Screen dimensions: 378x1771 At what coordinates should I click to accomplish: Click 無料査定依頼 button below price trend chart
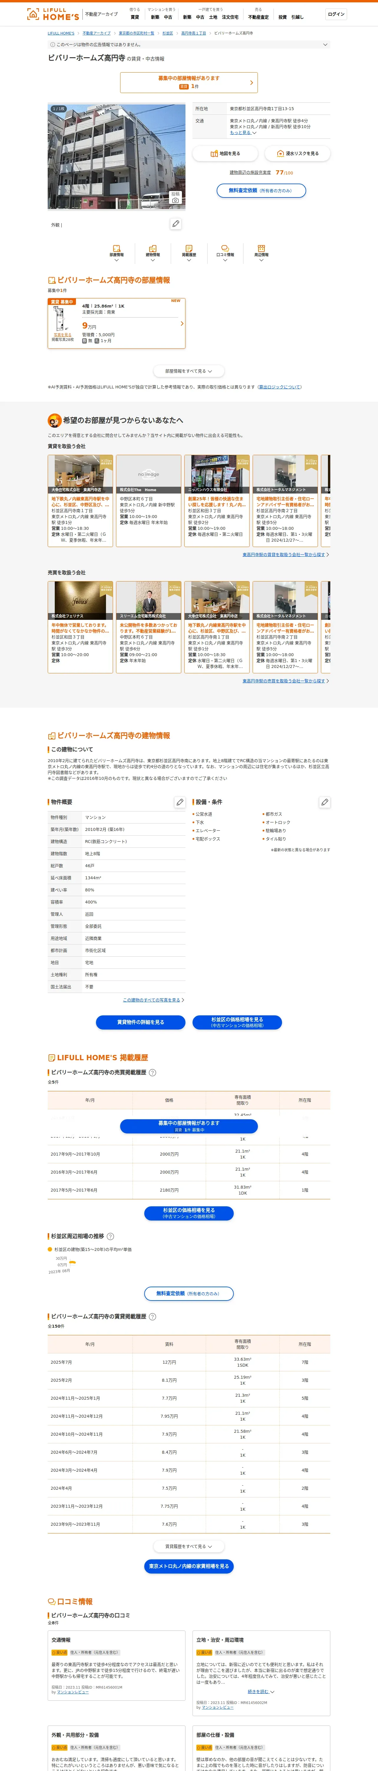pos(189,1293)
